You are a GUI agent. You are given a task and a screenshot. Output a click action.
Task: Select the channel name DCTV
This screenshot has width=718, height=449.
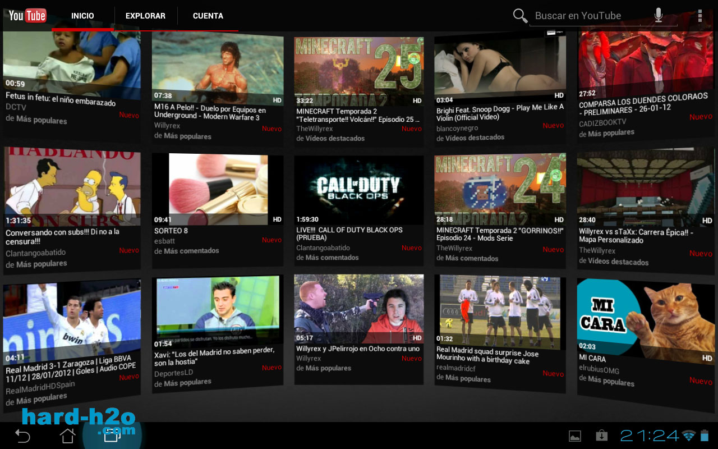16,107
